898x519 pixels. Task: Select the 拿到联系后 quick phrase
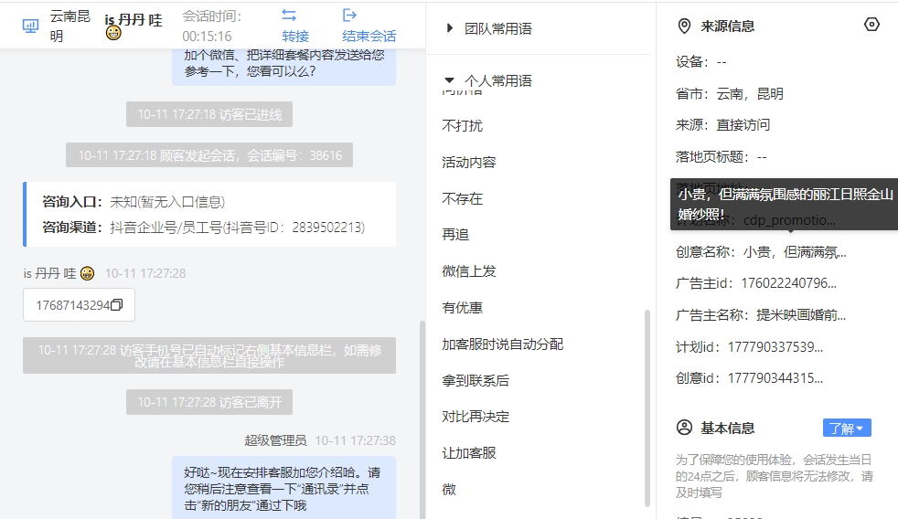(x=476, y=380)
